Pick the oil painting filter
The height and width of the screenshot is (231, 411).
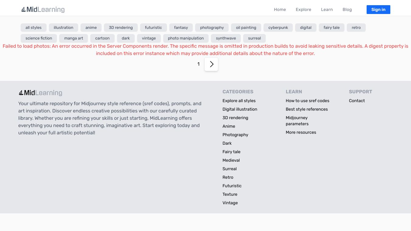pyautogui.click(x=246, y=28)
